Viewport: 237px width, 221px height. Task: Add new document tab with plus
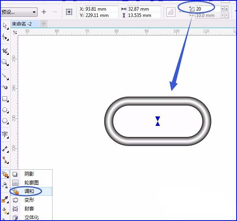[43, 24]
